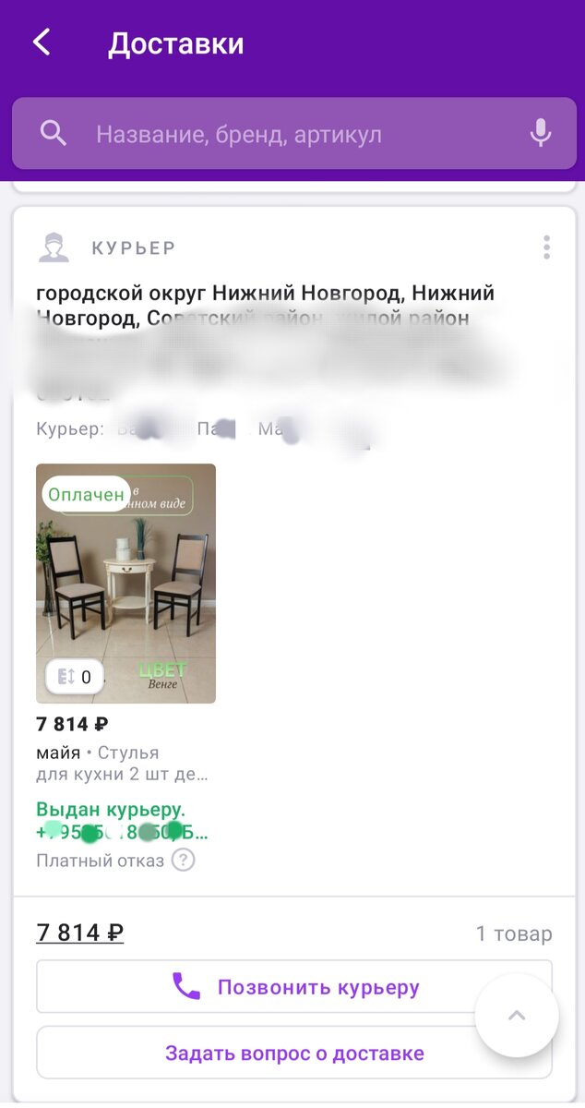Image resolution: width=585 pixels, height=1108 pixels.
Task: Click the Позвонить курьеру button
Action: (x=294, y=987)
